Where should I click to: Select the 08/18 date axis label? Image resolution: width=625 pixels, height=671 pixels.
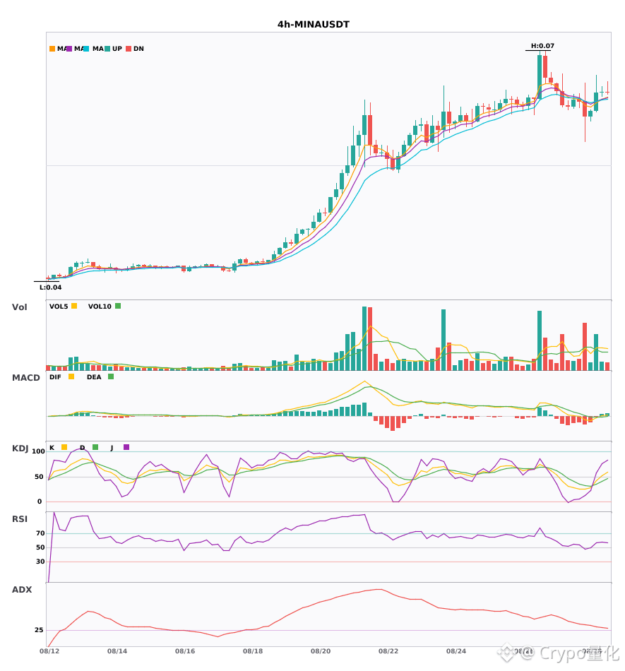click(x=253, y=651)
